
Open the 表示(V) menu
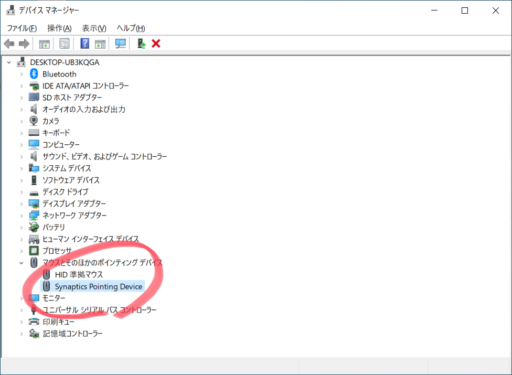click(x=94, y=28)
